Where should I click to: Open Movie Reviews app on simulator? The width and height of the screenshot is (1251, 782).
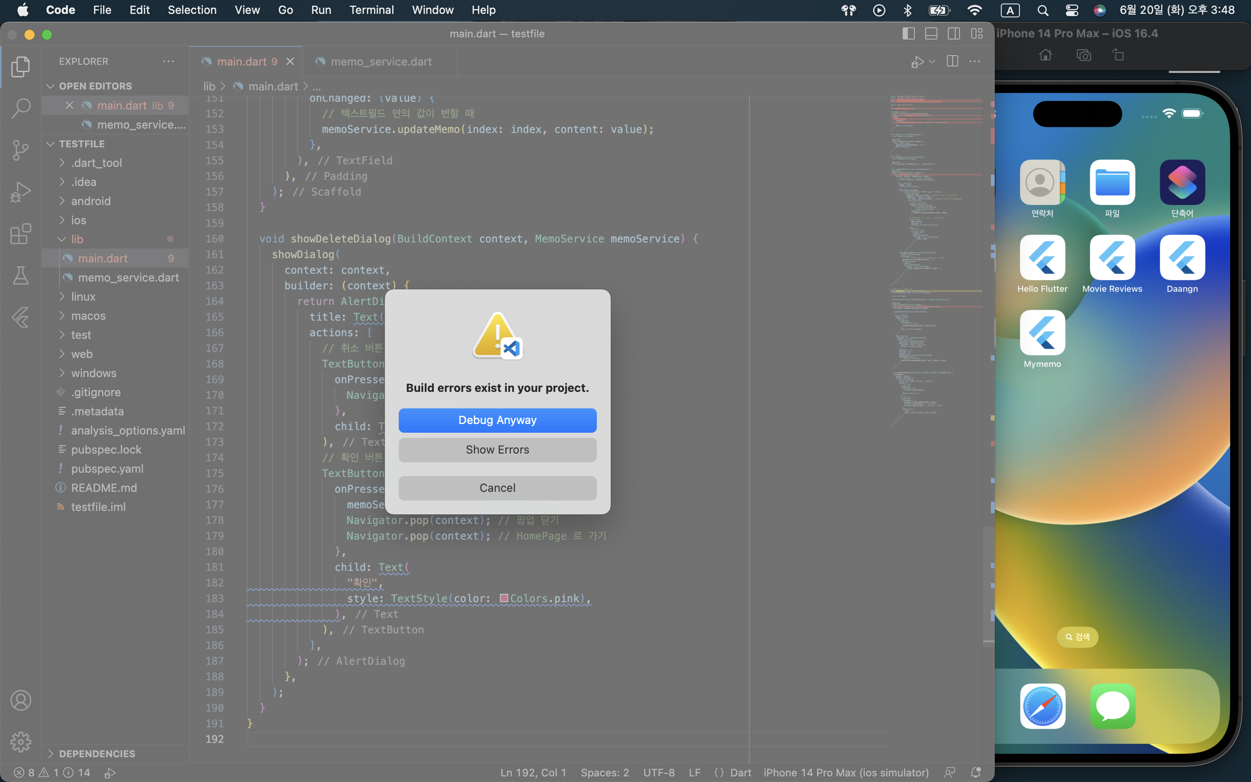click(x=1112, y=258)
